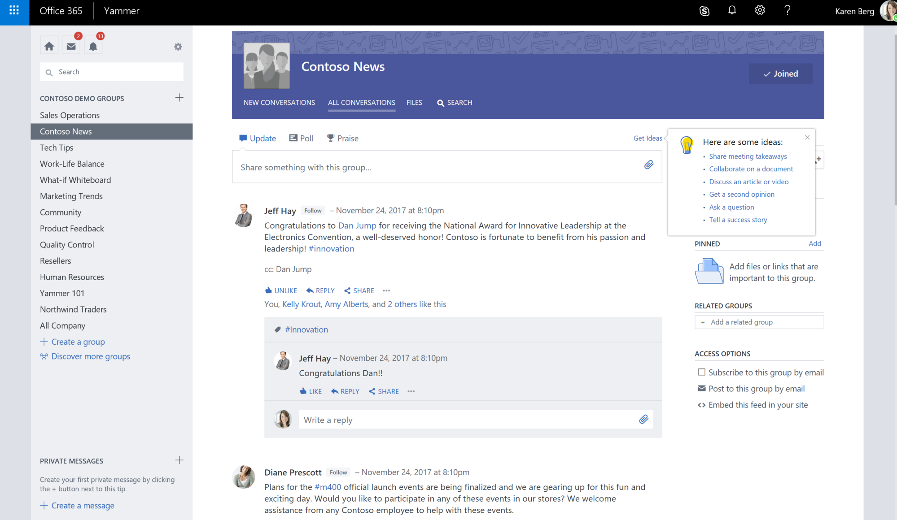Click Karen Berg's profile picture
897x520 pixels.
point(888,11)
